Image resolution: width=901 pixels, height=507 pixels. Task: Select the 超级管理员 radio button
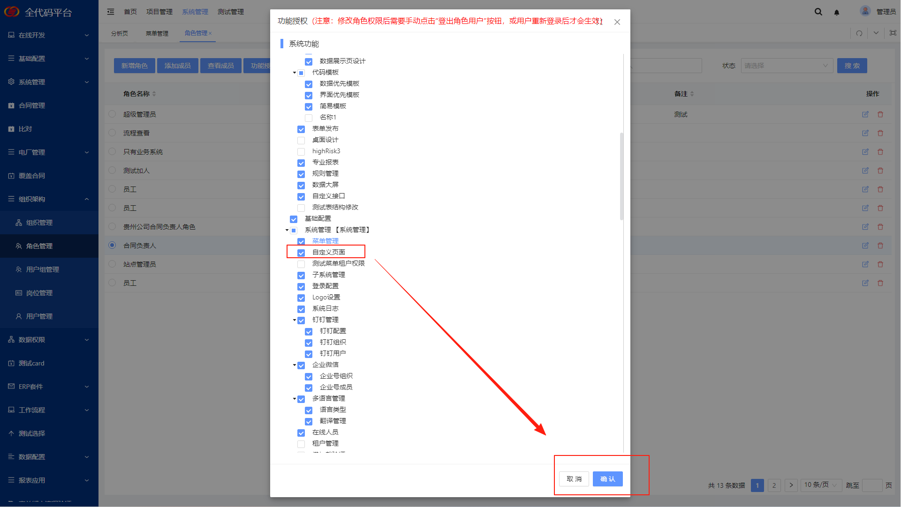(112, 114)
